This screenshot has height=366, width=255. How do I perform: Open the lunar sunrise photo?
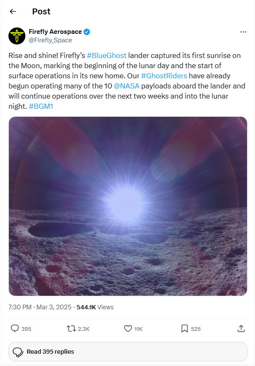tap(128, 206)
